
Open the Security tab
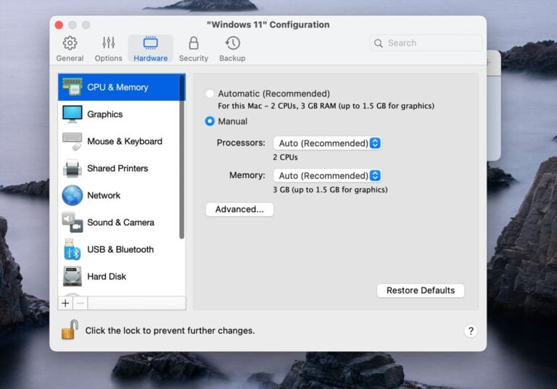point(194,49)
